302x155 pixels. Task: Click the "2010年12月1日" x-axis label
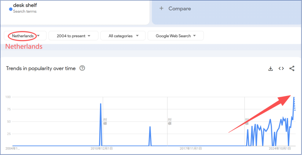[102, 149]
